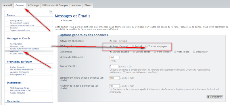Viewport: 230px width, 105px height.
Task: Set scrolling Vers la droite
Action: (x=134, y=52)
